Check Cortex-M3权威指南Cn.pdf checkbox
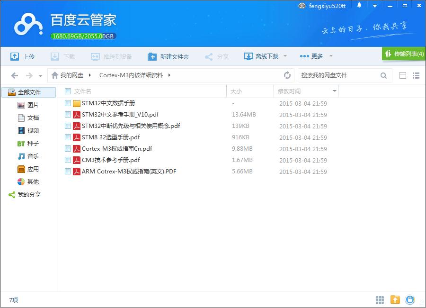Viewport: 426px width, 308px height. pyautogui.click(x=68, y=149)
